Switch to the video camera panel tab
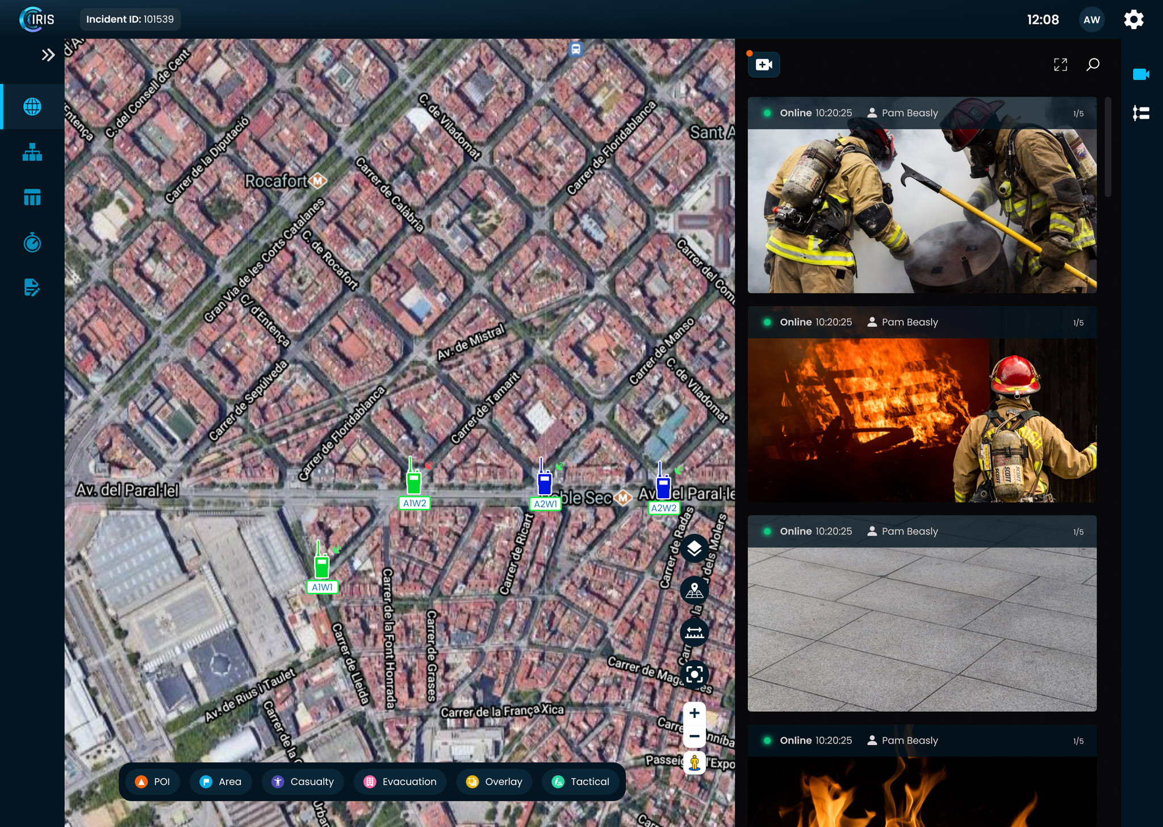The width and height of the screenshot is (1163, 827). coord(1141,74)
